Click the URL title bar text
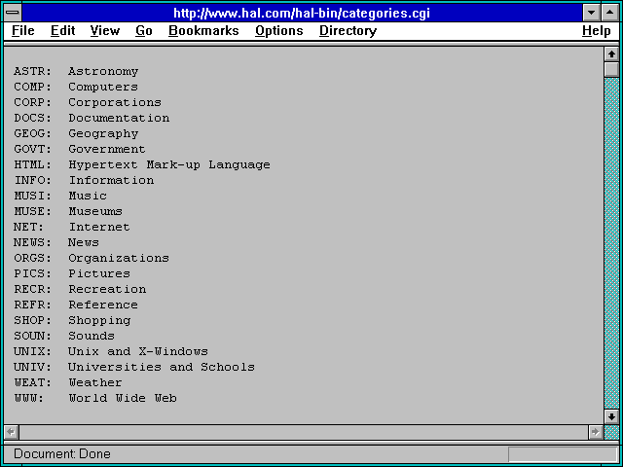Viewport: 623px width, 467px height. tap(302, 13)
